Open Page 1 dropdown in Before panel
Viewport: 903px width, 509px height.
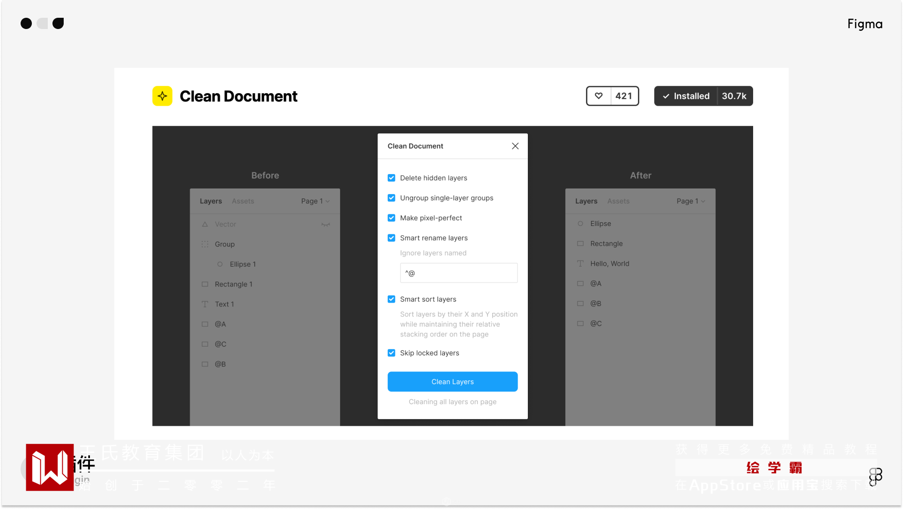click(x=315, y=201)
